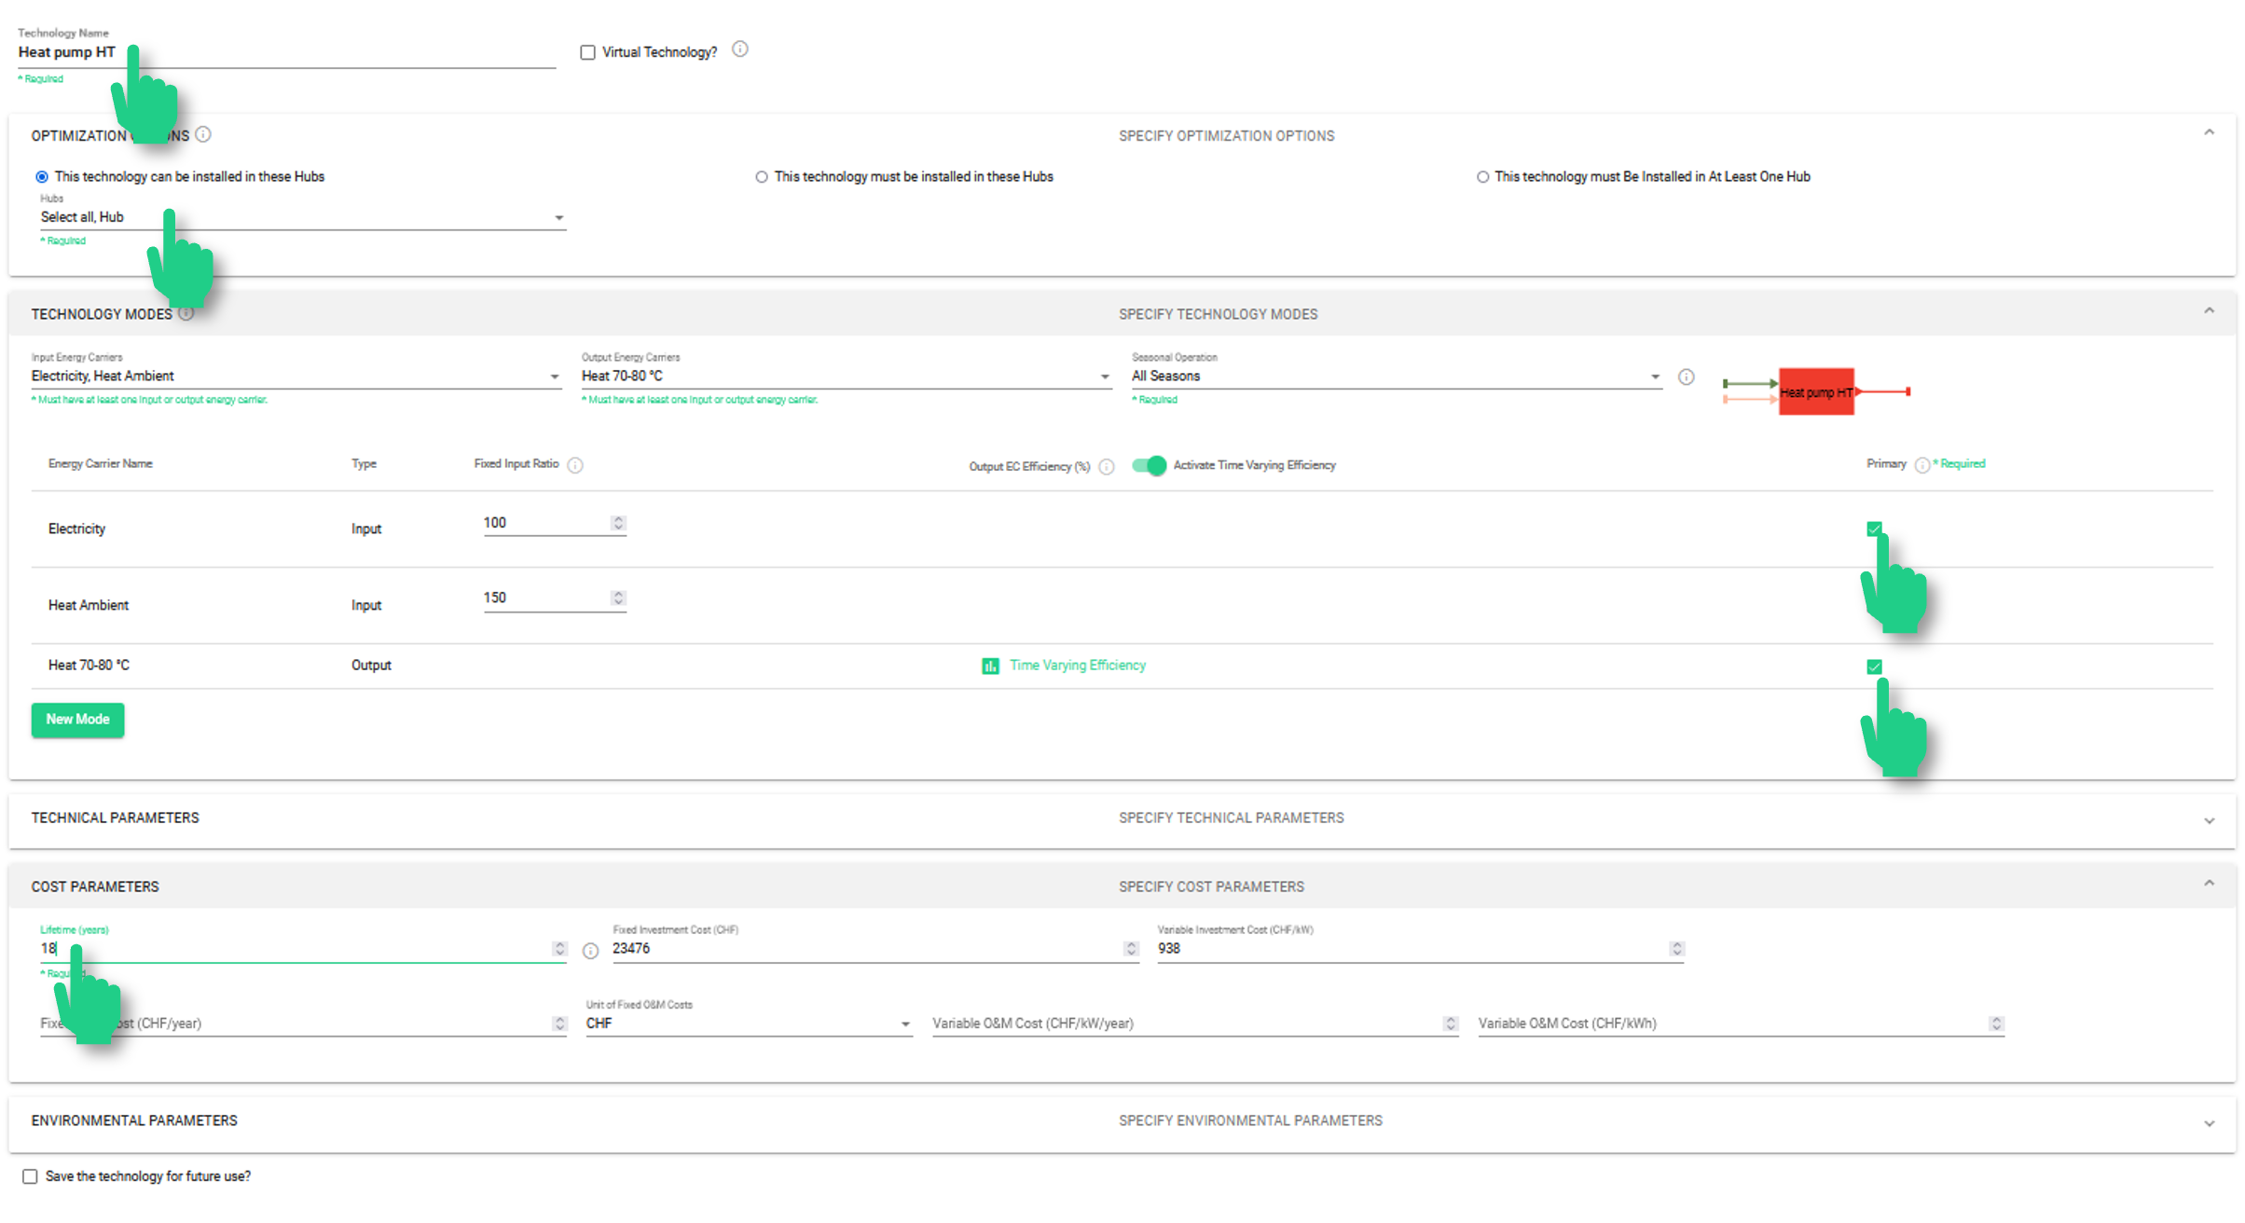2245x1223 pixels.
Task: Select 'must be installed in these Hubs' radio
Action: pos(762,177)
